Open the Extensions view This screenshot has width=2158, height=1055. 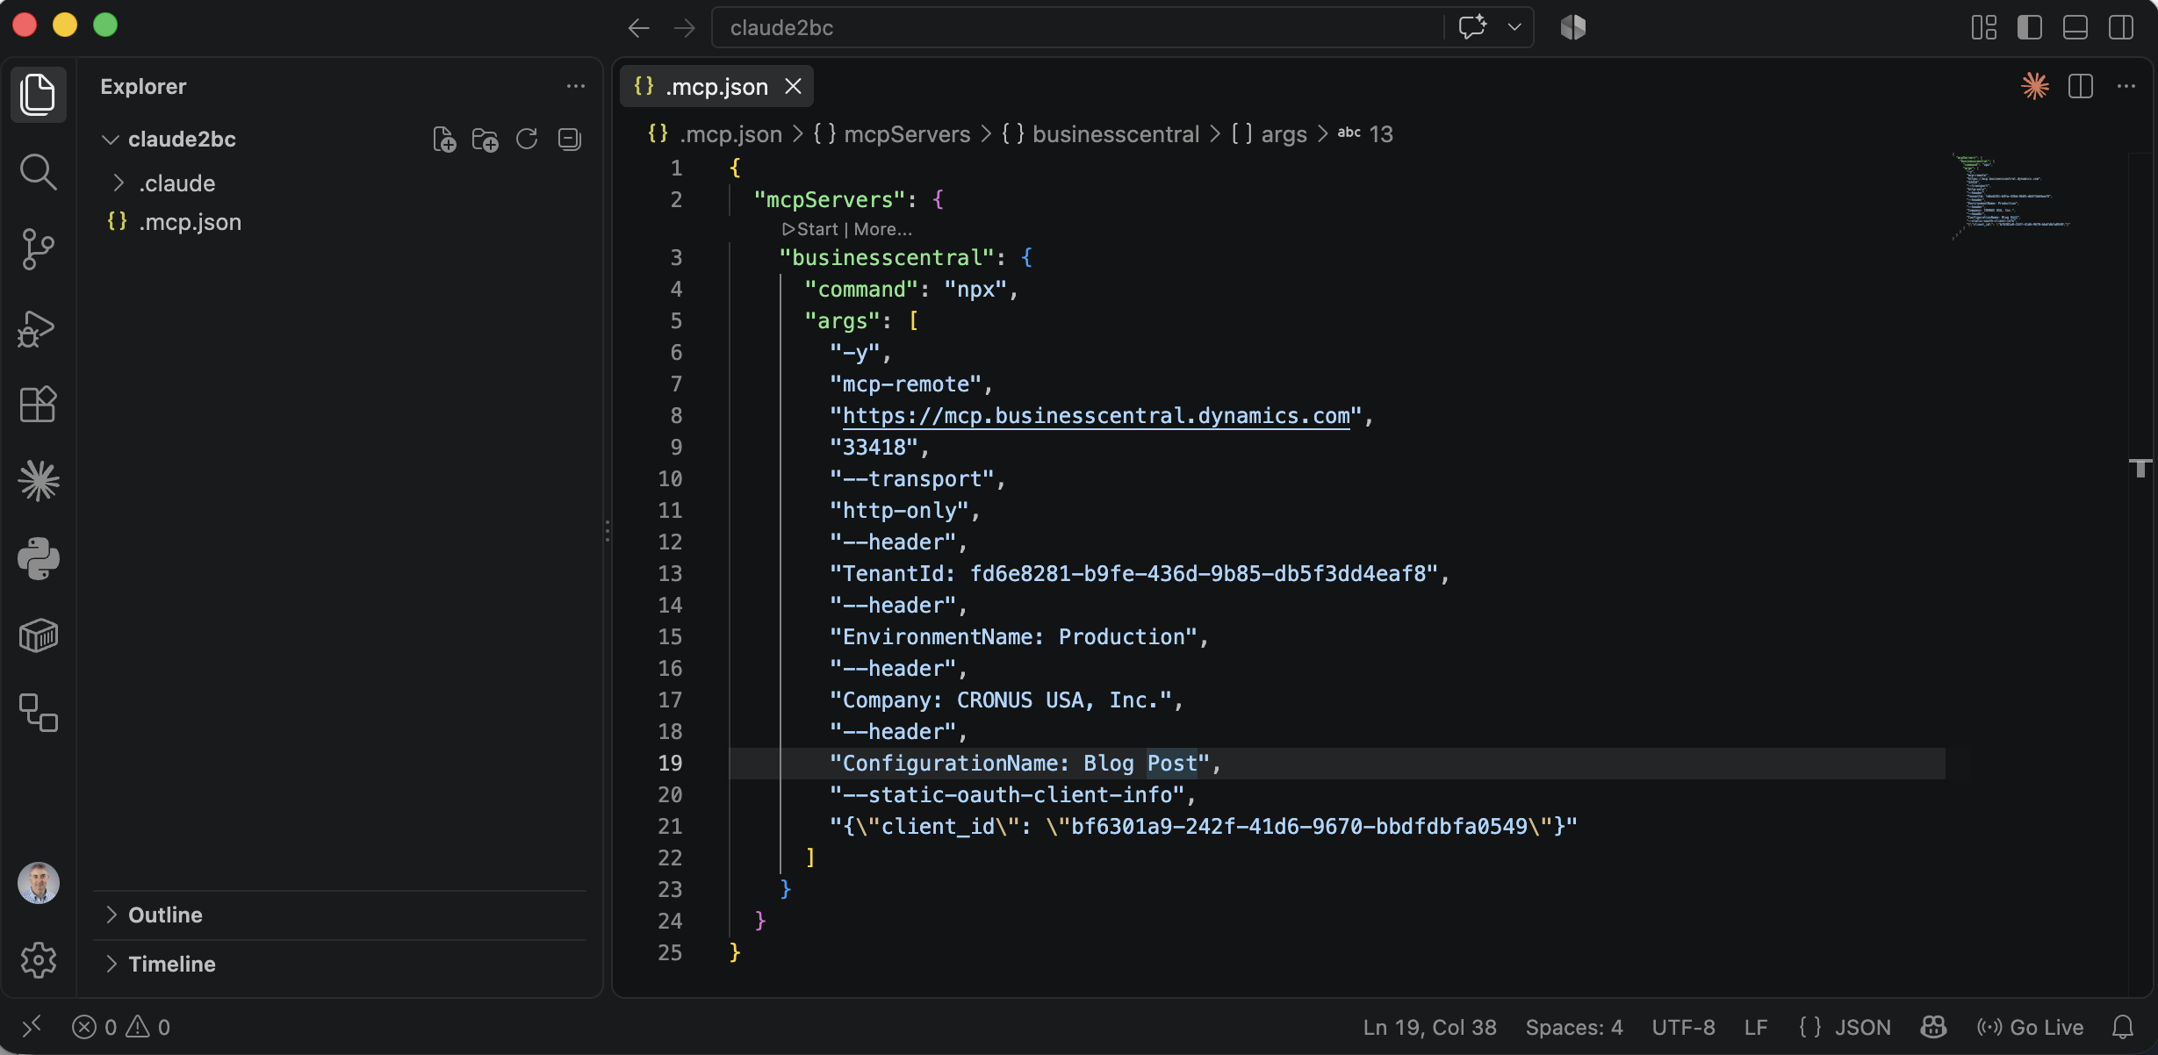[38, 405]
